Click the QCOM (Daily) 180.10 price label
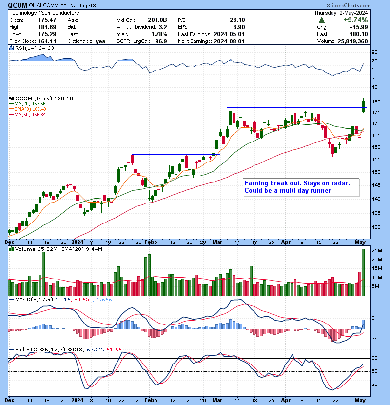390x405 pixels. (x=44, y=98)
